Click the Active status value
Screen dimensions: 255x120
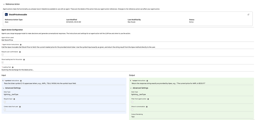tap(191, 22)
